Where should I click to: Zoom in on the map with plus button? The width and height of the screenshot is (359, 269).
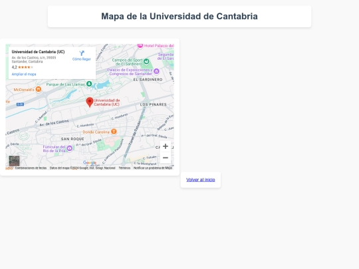[x=166, y=146]
